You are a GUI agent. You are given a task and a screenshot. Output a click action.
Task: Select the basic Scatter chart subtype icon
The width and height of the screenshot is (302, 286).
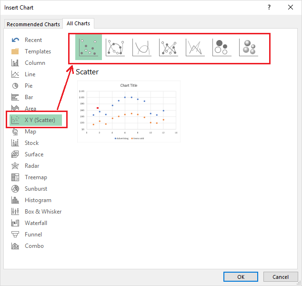[89, 47]
